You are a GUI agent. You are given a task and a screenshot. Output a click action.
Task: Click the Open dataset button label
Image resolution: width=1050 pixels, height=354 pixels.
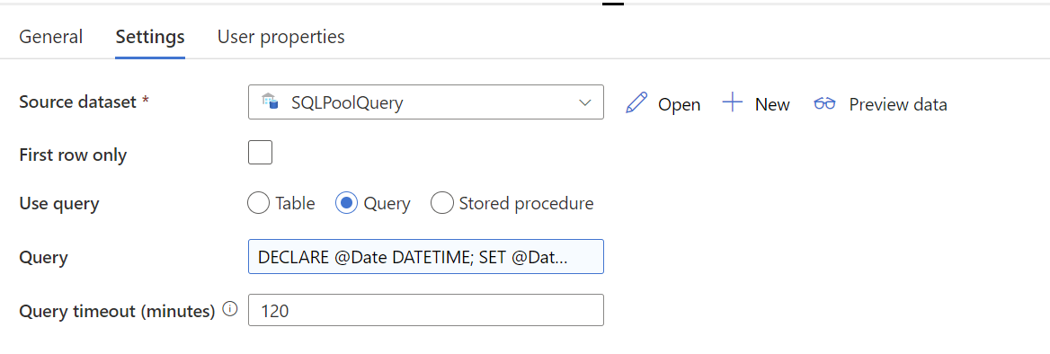679,104
